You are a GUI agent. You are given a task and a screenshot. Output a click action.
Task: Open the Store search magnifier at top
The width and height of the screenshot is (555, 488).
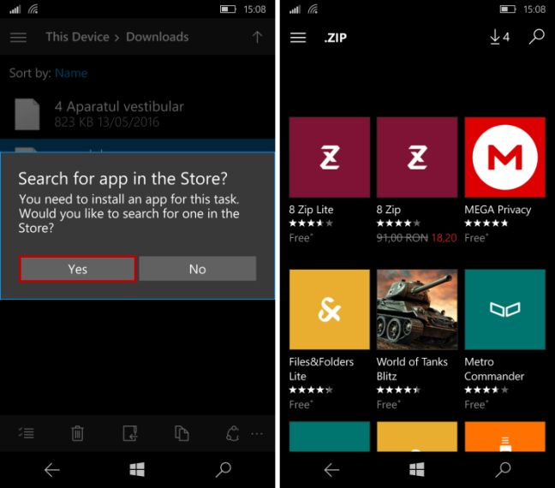[537, 37]
